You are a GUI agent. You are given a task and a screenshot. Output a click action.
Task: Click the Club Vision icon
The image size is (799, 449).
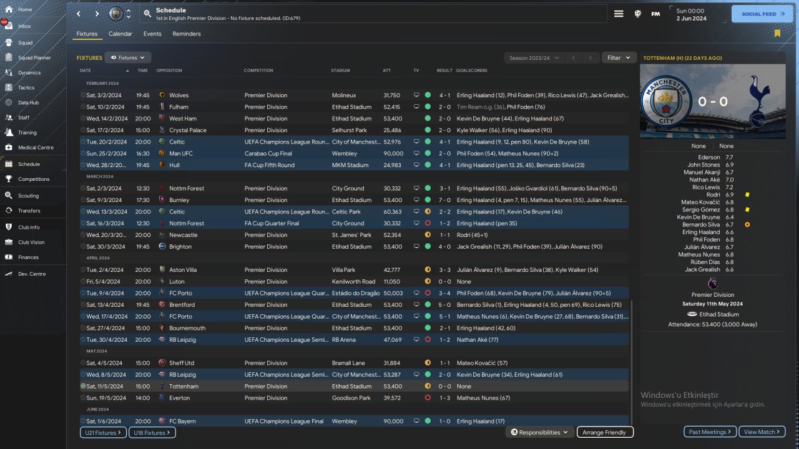pos(9,242)
